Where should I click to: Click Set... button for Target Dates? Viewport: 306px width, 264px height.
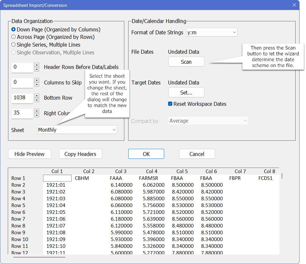186,93
